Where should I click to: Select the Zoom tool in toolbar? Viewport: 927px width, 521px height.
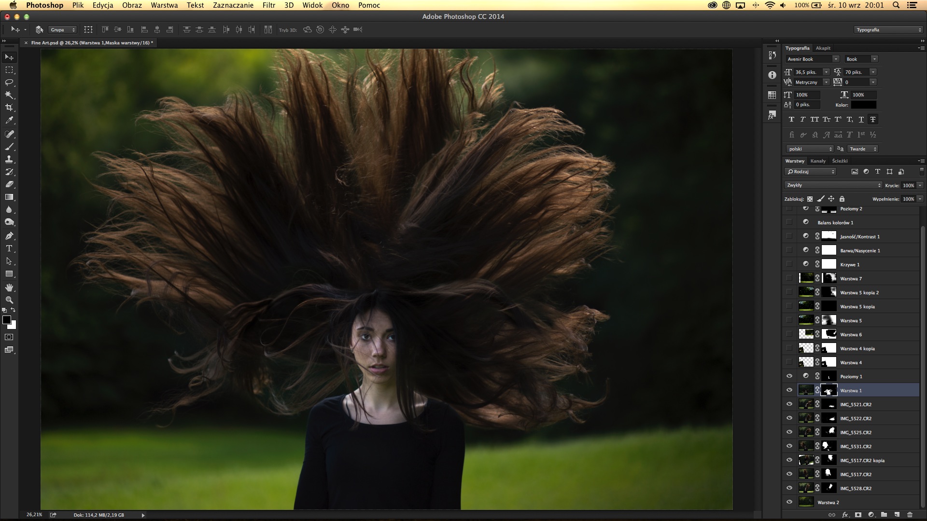point(9,300)
